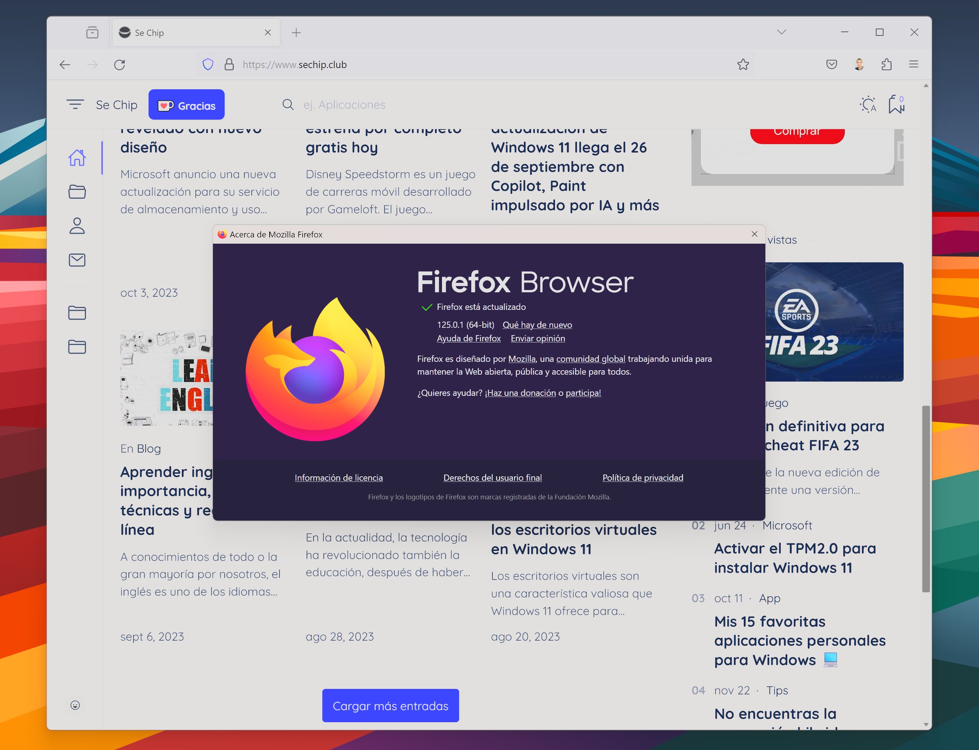Open 'comunidad global' link
Screen dimensions: 979x750
point(590,359)
